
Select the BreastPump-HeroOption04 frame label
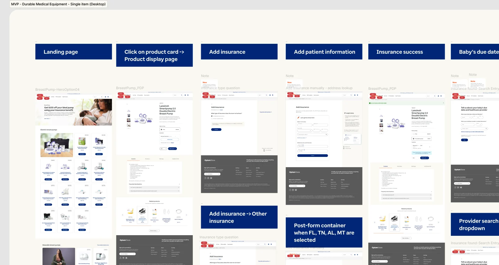pyautogui.click(x=57, y=89)
